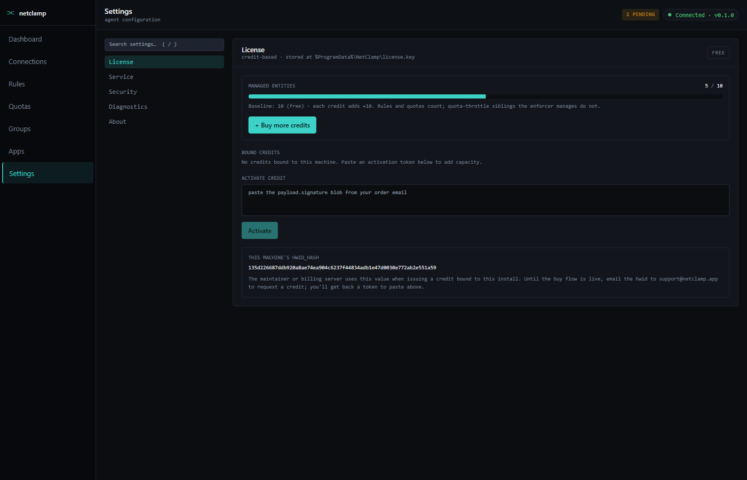Click the 5 / 10 entity count
747x480 pixels.
(x=714, y=86)
